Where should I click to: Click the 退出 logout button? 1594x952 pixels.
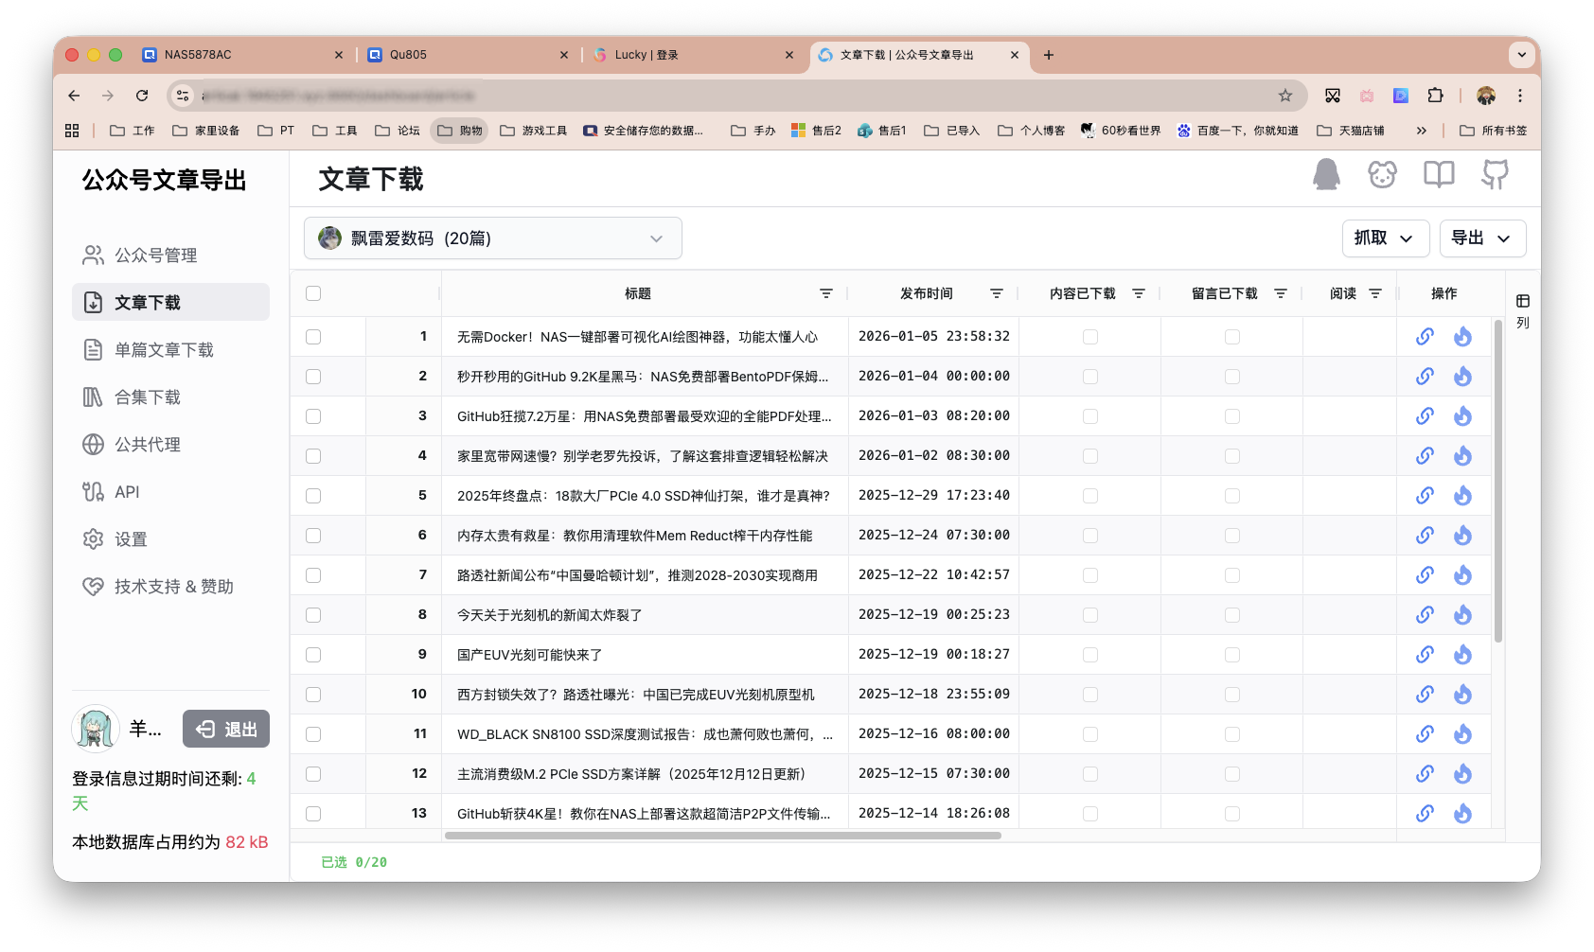[x=226, y=729]
